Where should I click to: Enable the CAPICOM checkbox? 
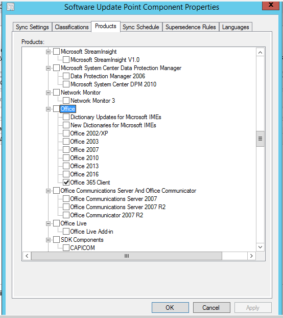66,248
